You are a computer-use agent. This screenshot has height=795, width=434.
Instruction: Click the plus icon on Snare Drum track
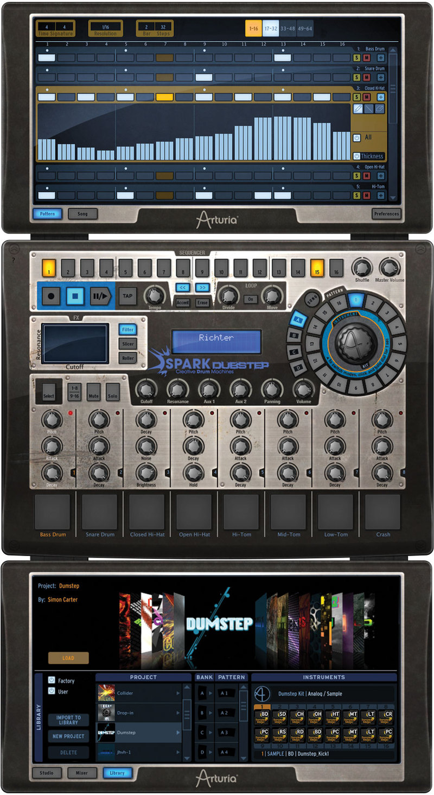coord(381,77)
